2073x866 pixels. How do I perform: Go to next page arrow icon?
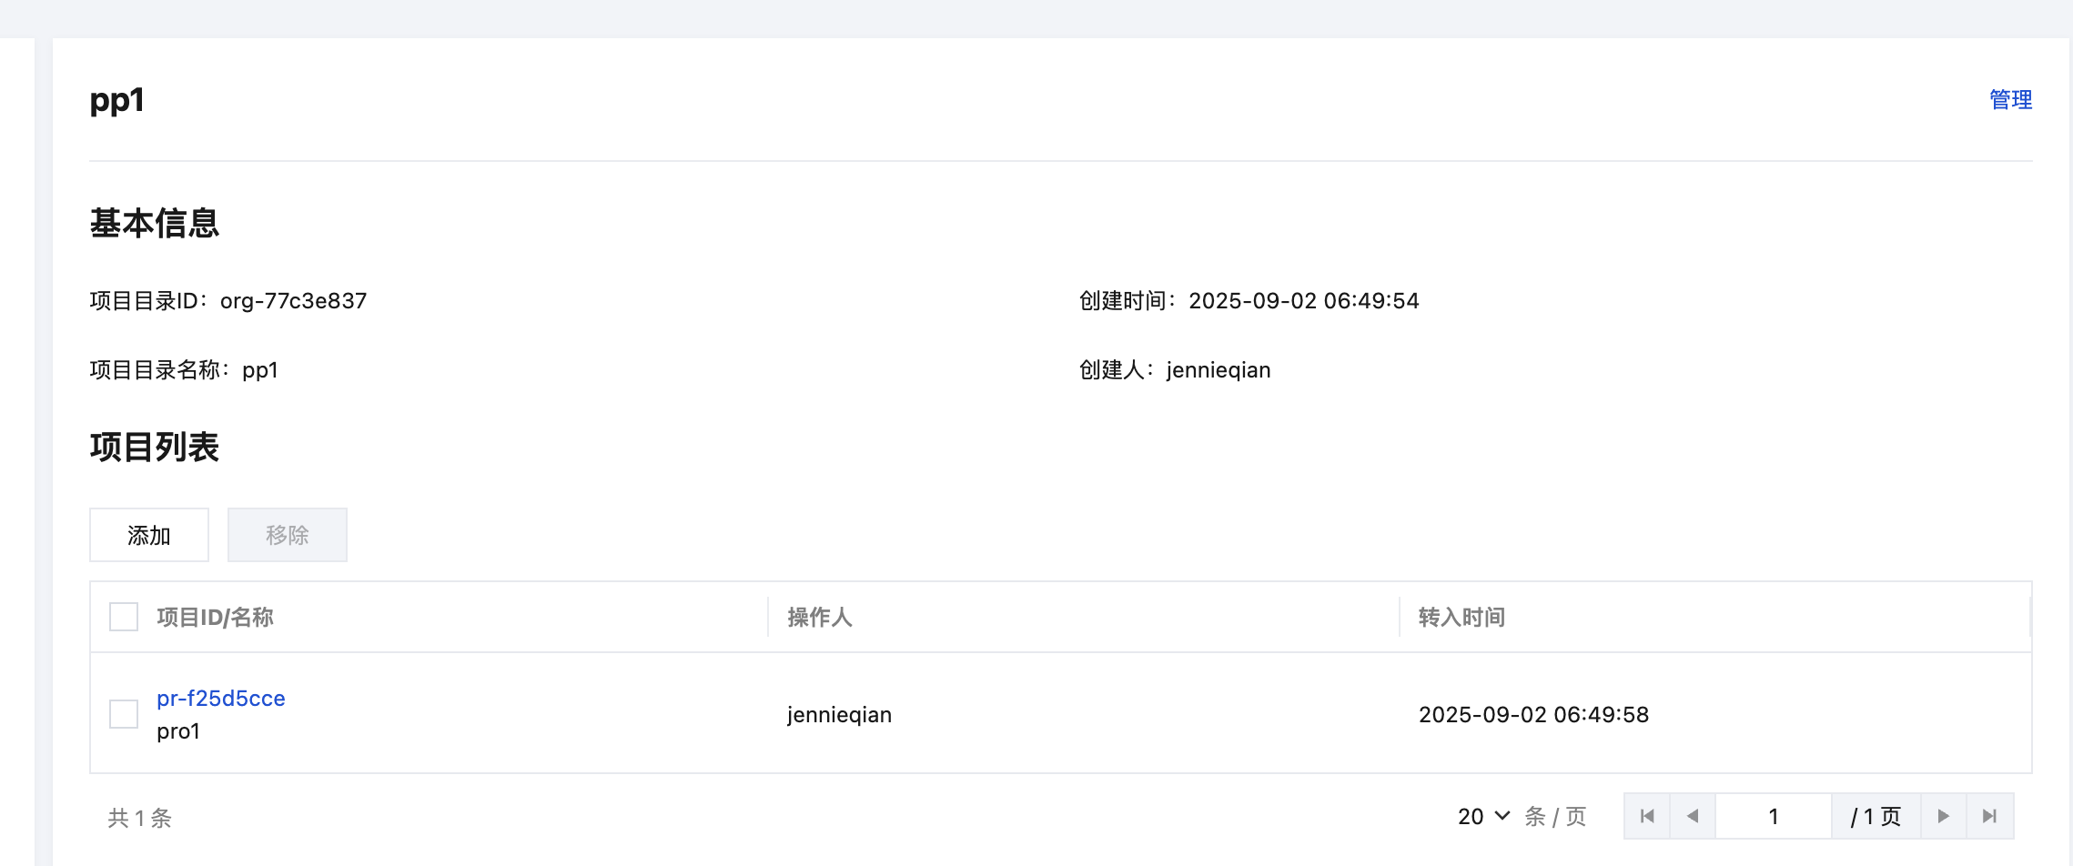pyautogui.click(x=1943, y=816)
